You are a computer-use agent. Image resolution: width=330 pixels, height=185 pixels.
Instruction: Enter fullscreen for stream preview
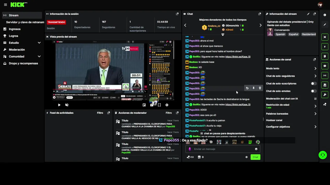tap(159, 105)
